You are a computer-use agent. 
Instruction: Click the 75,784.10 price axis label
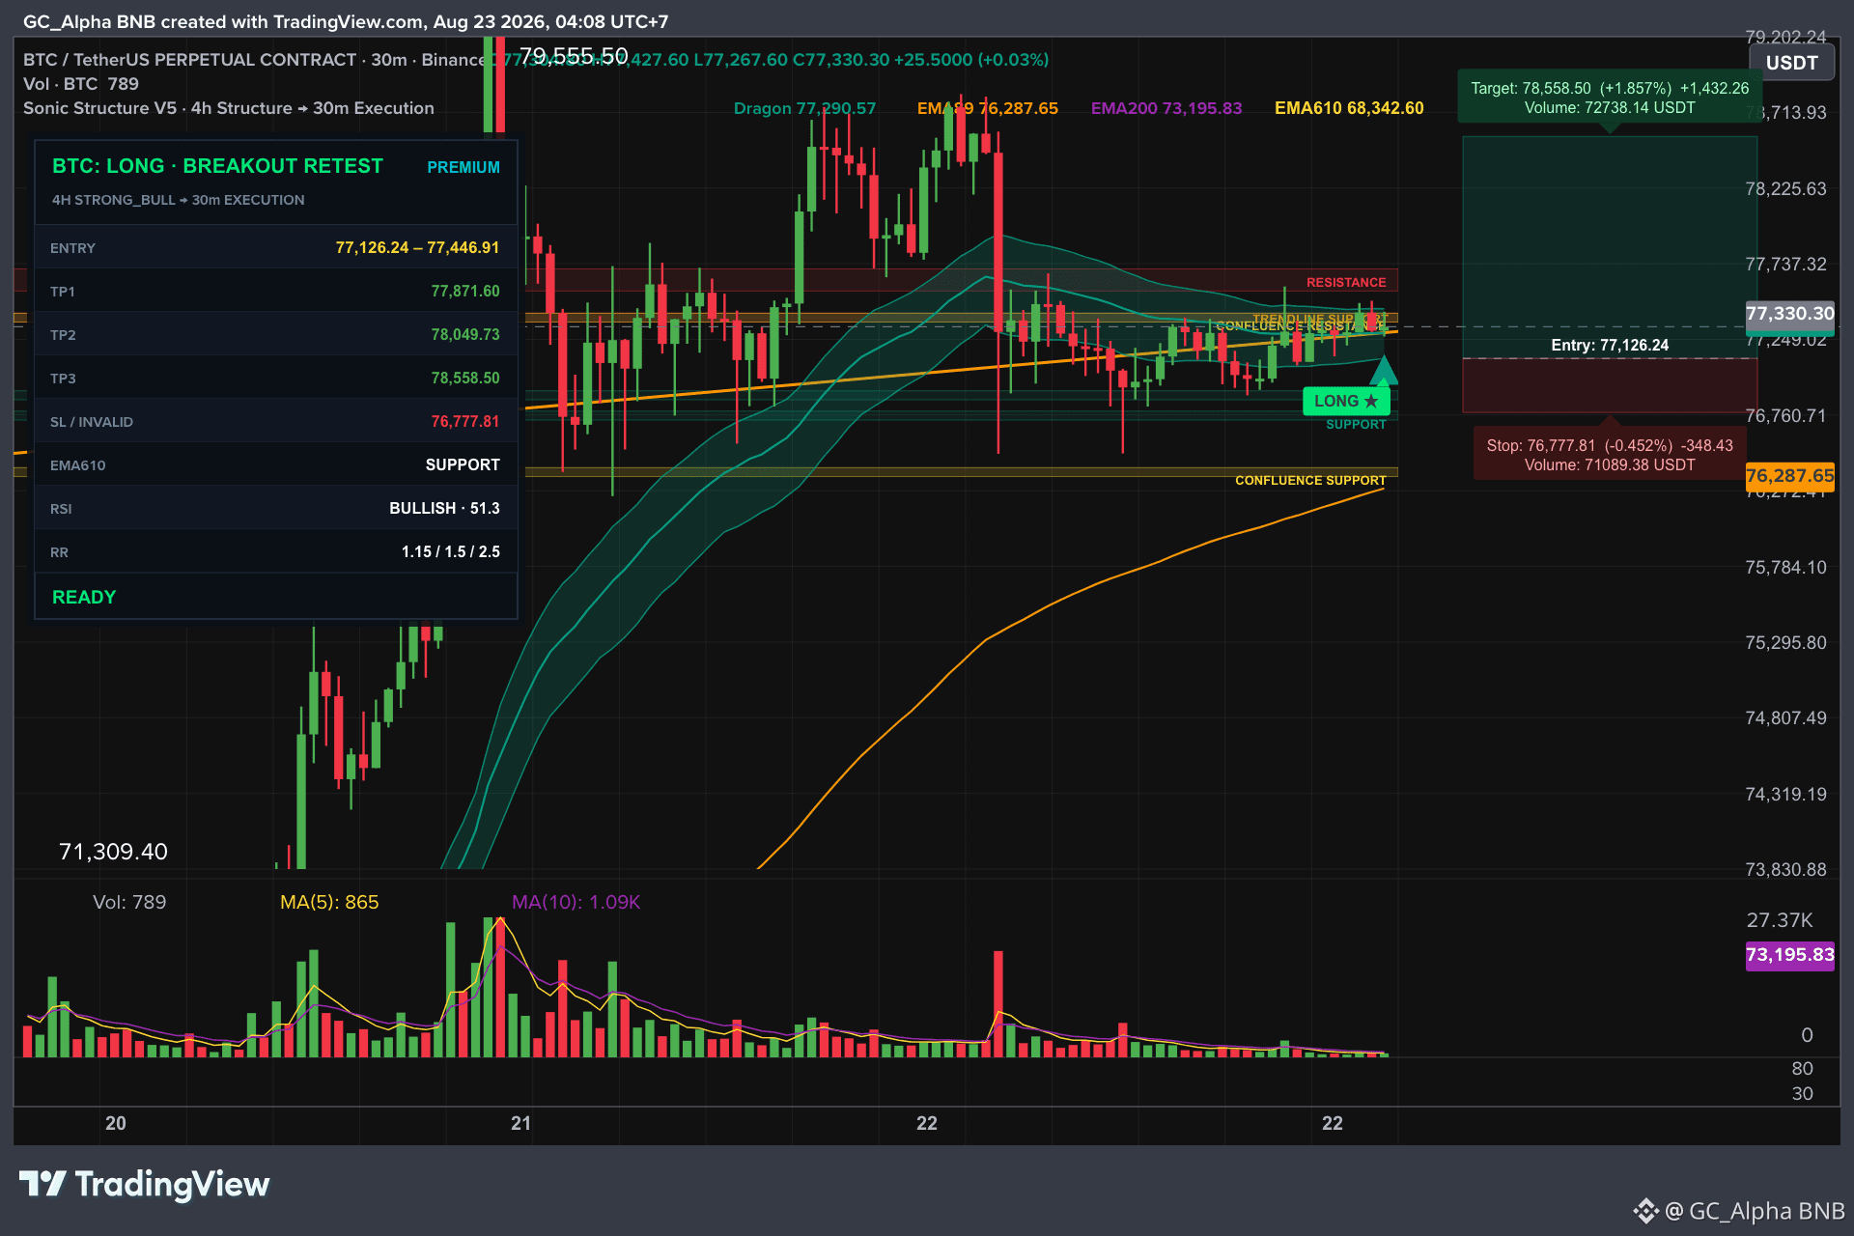(x=1785, y=568)
